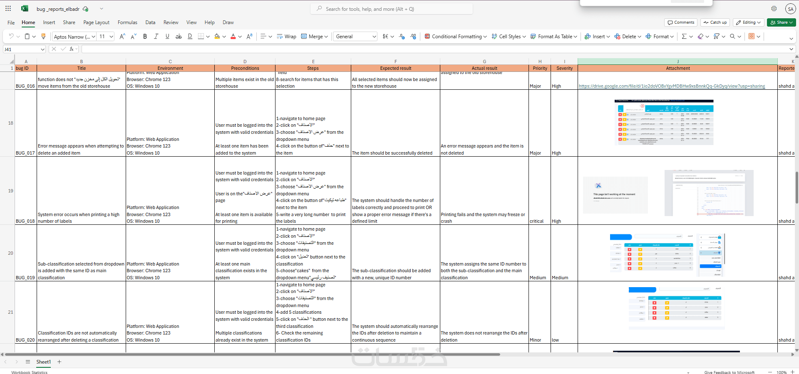Undo the last action
Screen dimensions: 799x374
[x=11, y=37]
